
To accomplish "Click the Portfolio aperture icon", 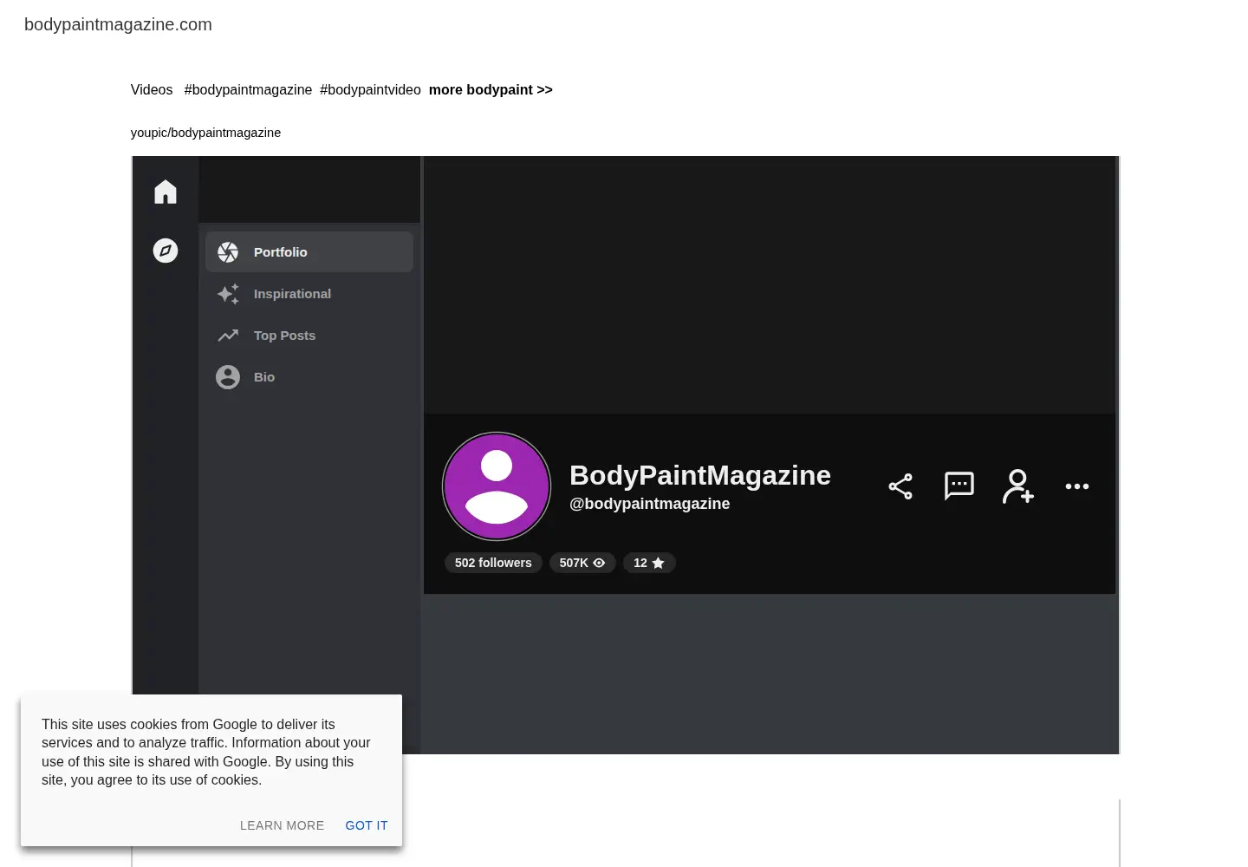I will 228,252.
